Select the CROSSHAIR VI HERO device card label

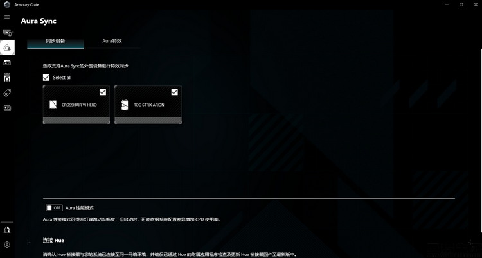pyautogui.click(x=79, y=105)
